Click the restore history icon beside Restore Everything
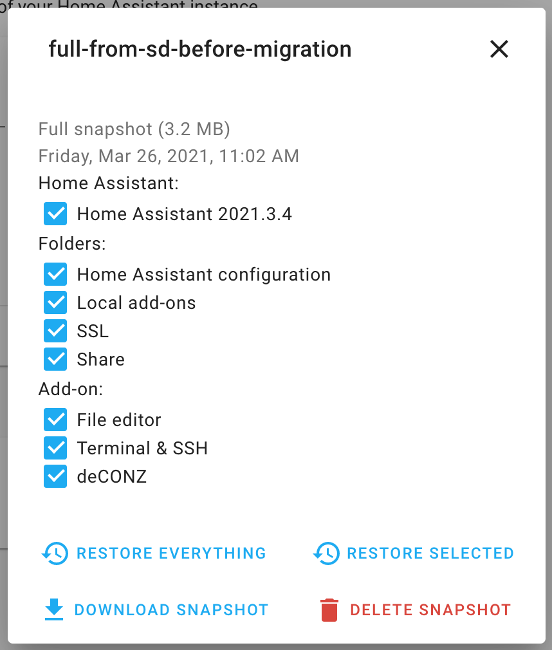The image size is (552, 650). point(55,553)
